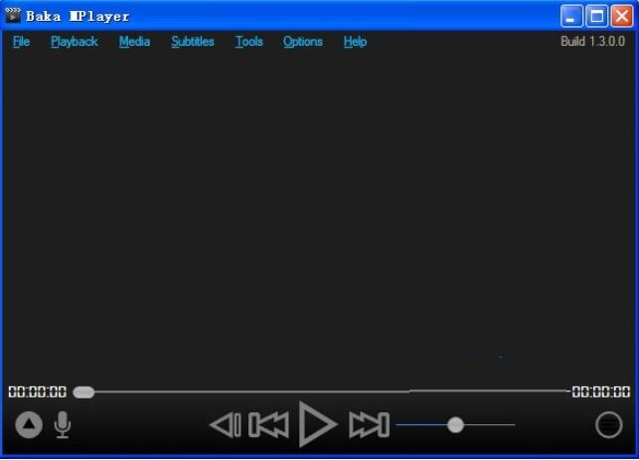Screen dimensions: 639x460
Task: Open the File menu
Action: (21, 42)
